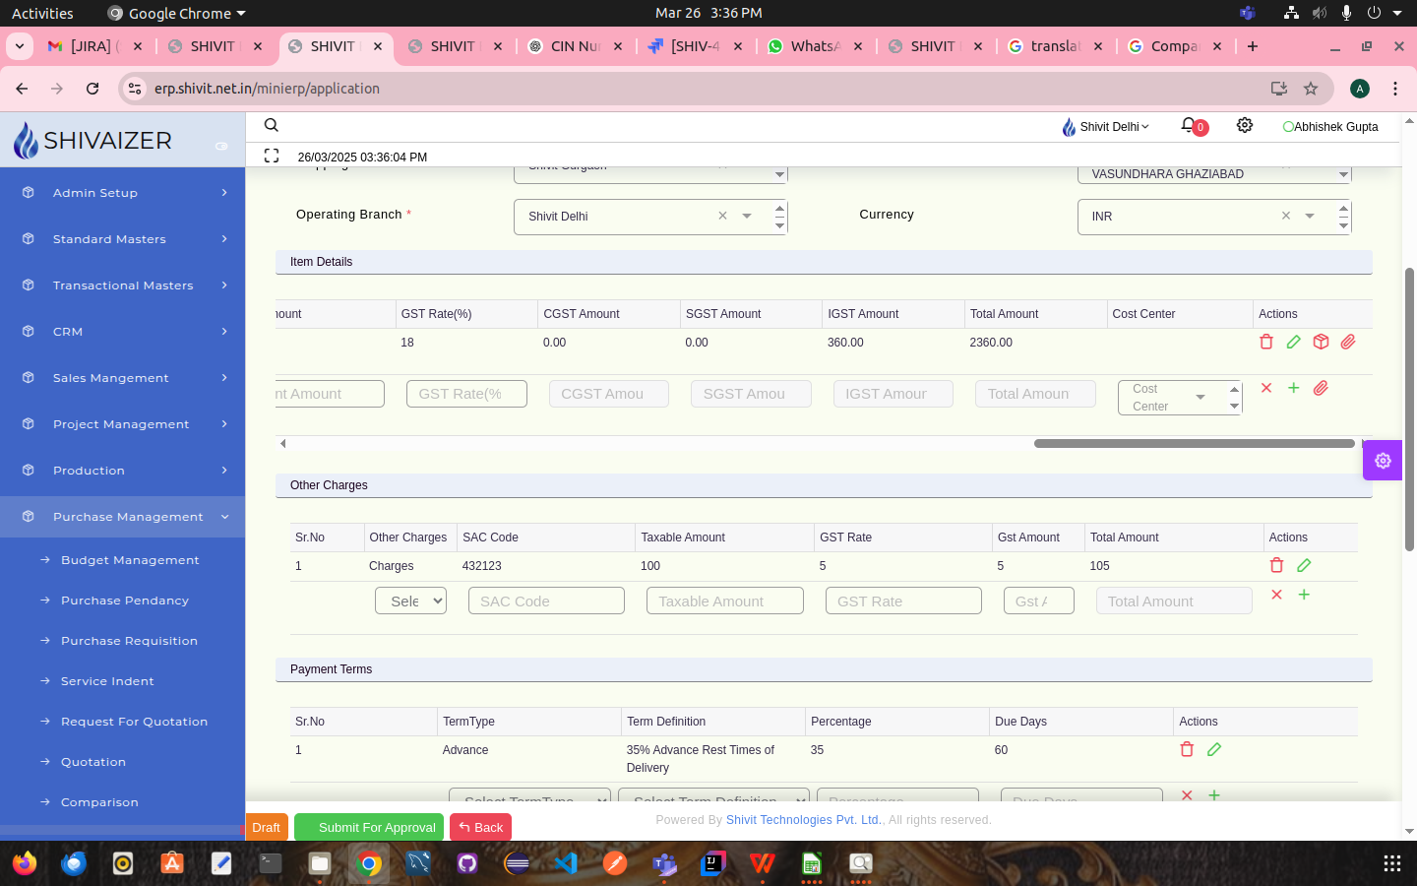Open the settings gear in header
Viewport: 1417px width, 886px height.
[x=1245, y=126]
